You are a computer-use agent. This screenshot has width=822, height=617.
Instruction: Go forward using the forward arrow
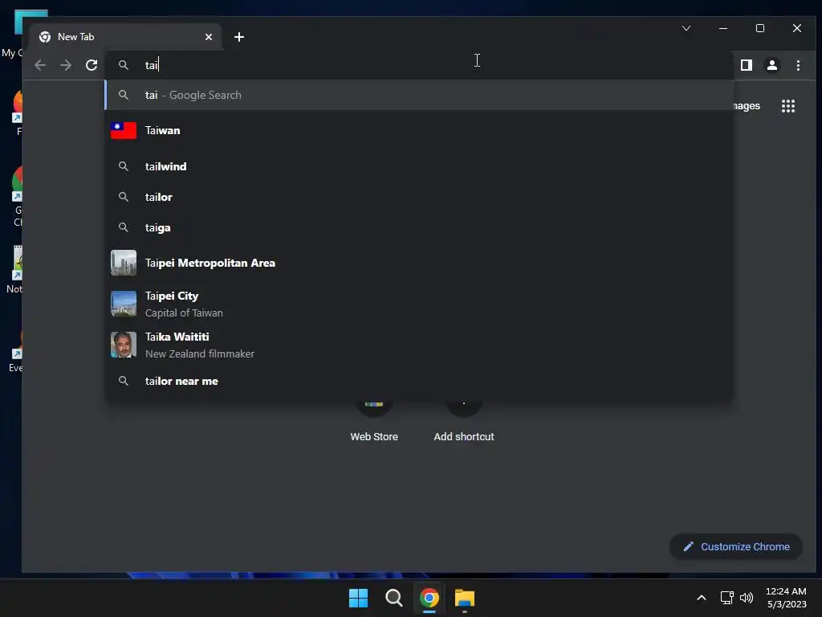click(66, 65)
